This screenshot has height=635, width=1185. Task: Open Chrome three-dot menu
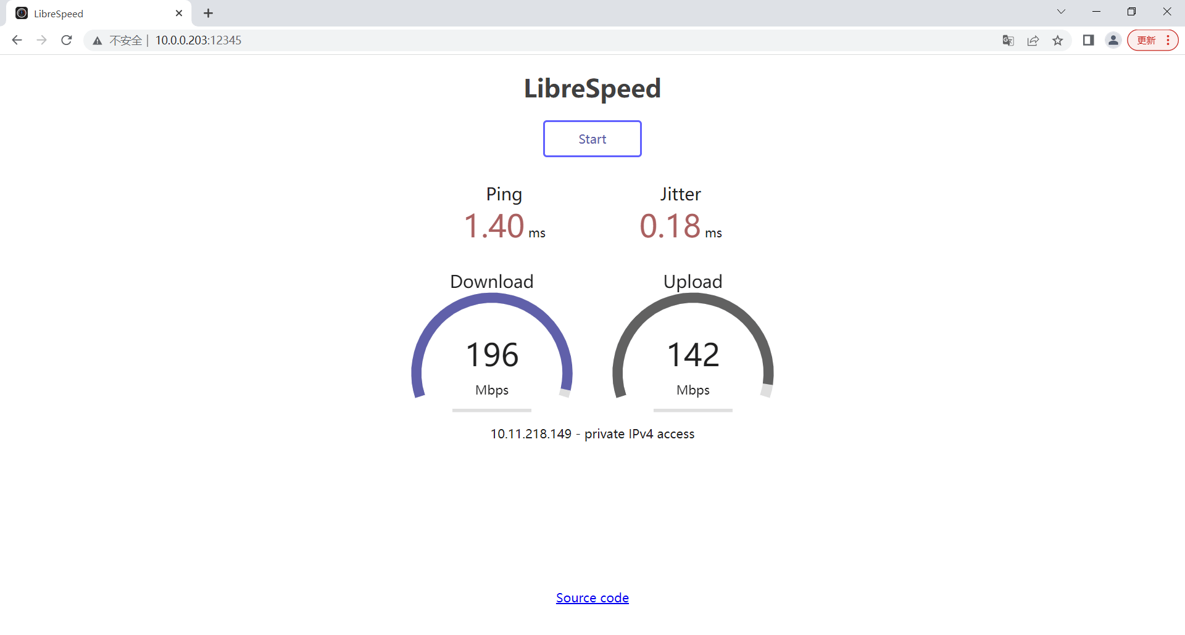tap(1168, 40)
